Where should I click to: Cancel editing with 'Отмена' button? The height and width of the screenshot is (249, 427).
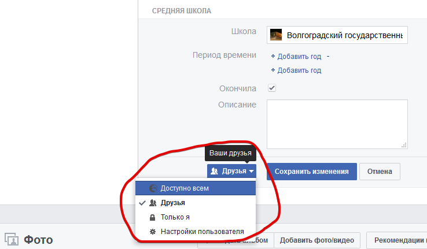380,172
